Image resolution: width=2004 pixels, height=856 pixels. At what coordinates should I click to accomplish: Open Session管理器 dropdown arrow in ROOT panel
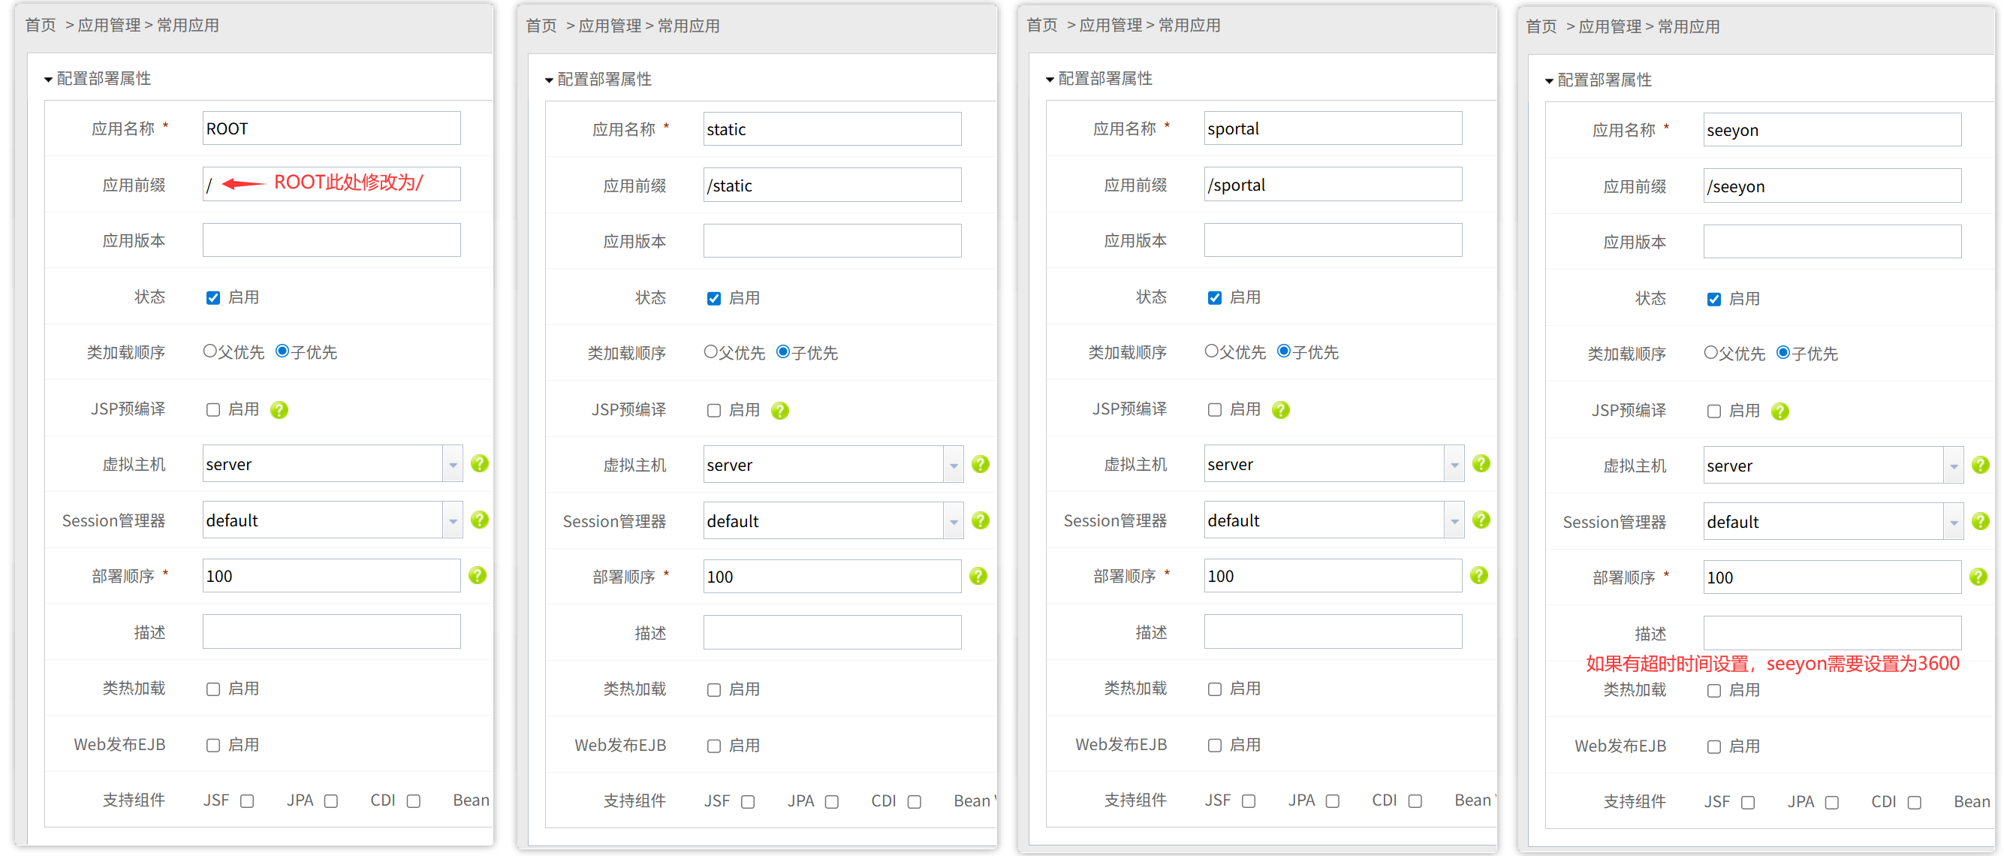pyautogui.click(x=453, y=520)
